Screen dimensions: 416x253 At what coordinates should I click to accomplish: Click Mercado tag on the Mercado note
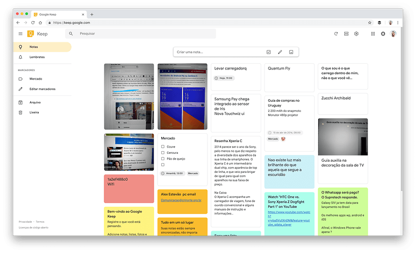pyautogui.click(x=193, y=173)
